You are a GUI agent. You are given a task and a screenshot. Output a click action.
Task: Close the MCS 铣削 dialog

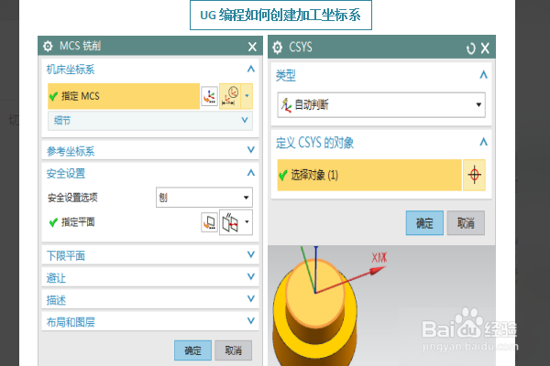point(252,47)
